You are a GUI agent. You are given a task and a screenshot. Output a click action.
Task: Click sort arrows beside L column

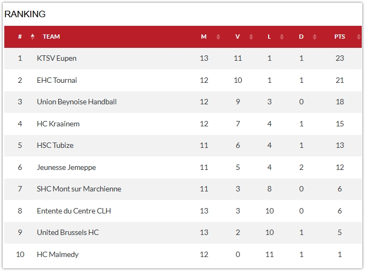click(282, 37)
